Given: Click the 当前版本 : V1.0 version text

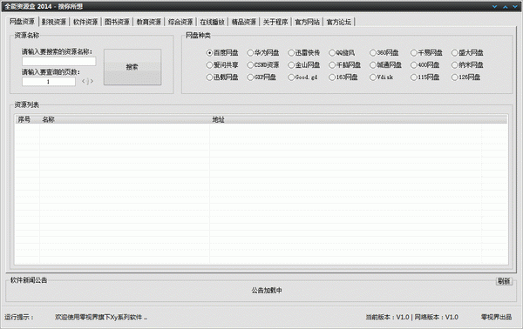Looking at the screenshot, I should tap(387, 317).
